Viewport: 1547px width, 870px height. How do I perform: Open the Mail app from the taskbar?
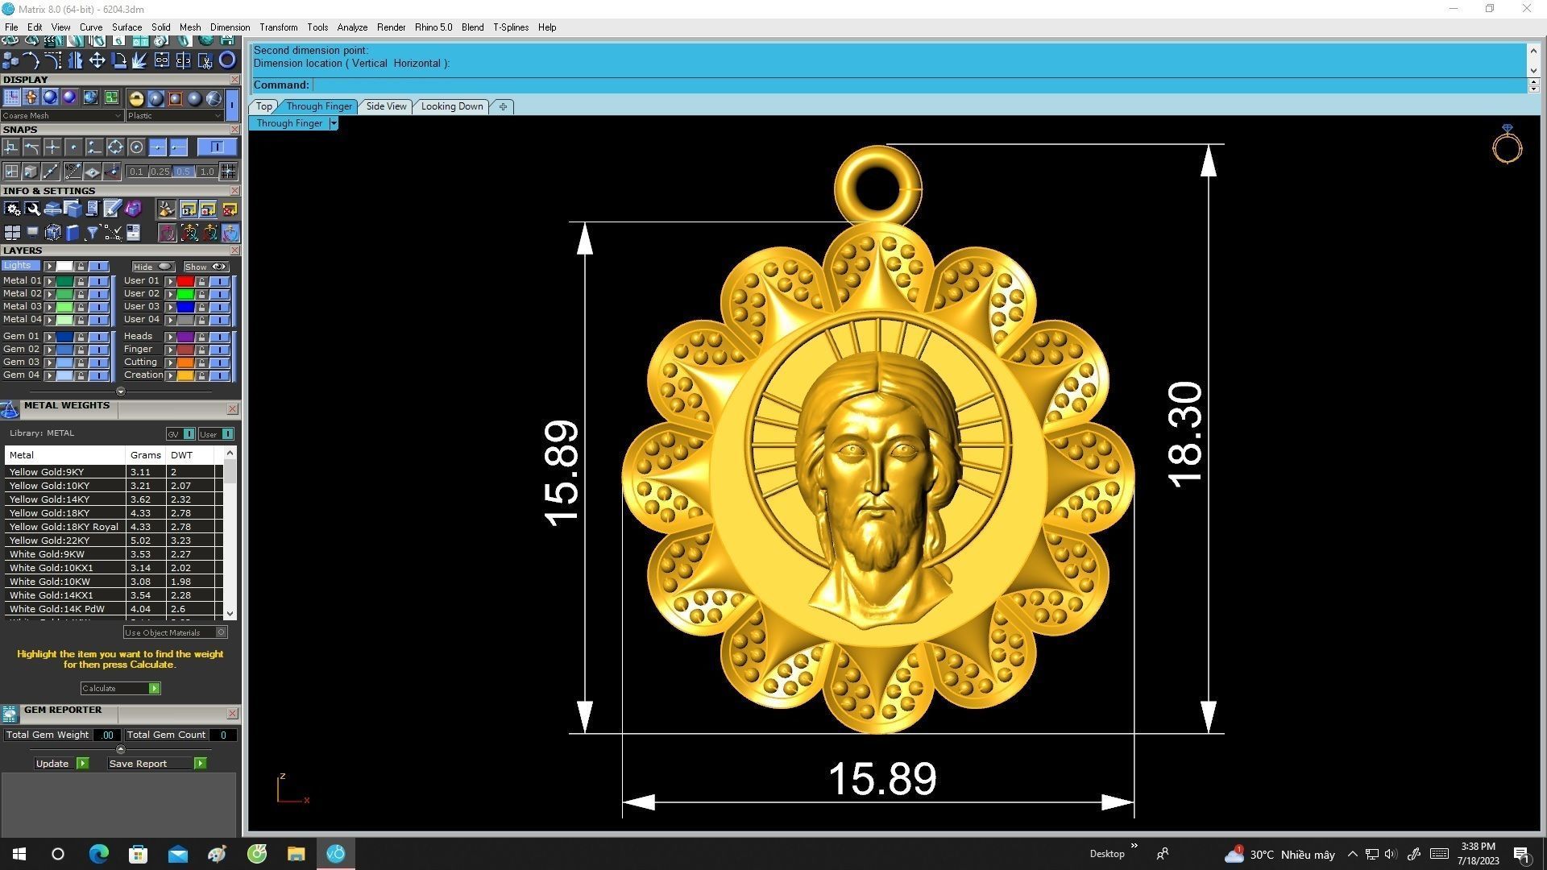[x=177, y=854]
